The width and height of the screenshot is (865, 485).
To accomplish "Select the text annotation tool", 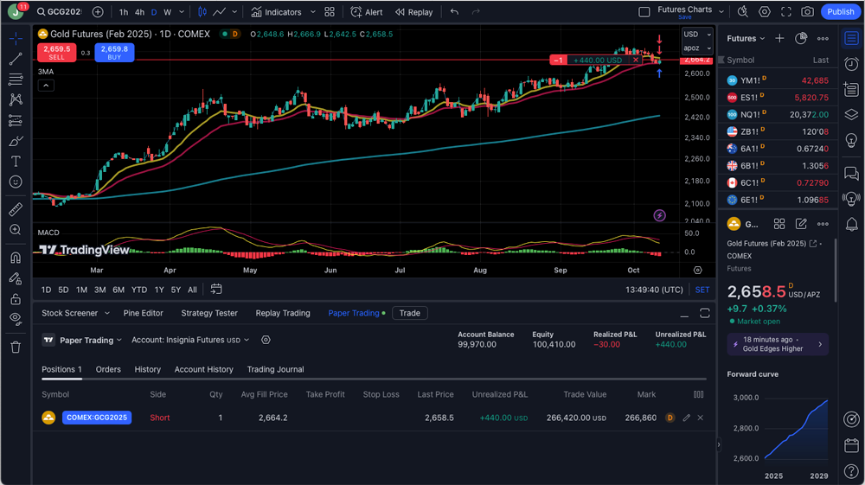I will pyautogui.click(x=16, y=162).
